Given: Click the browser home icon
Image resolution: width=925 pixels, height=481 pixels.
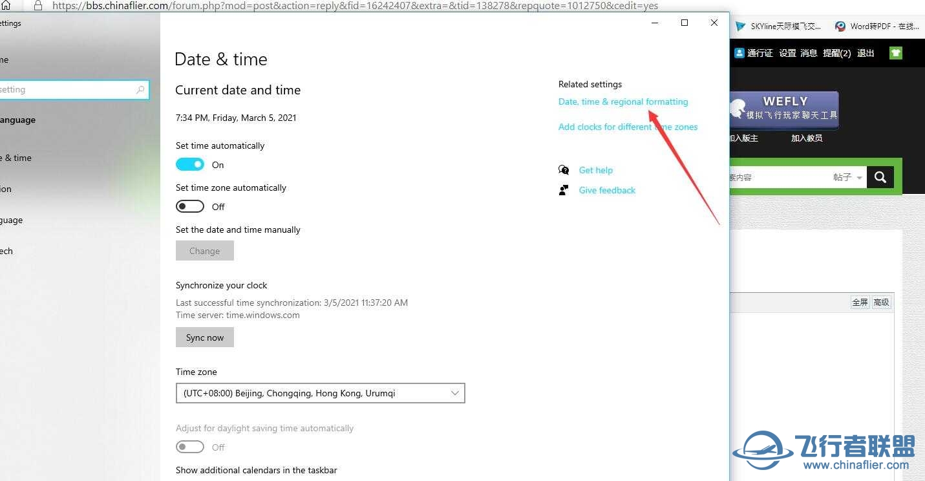Looking at the screenshot, I should click(x=6, y=5).
